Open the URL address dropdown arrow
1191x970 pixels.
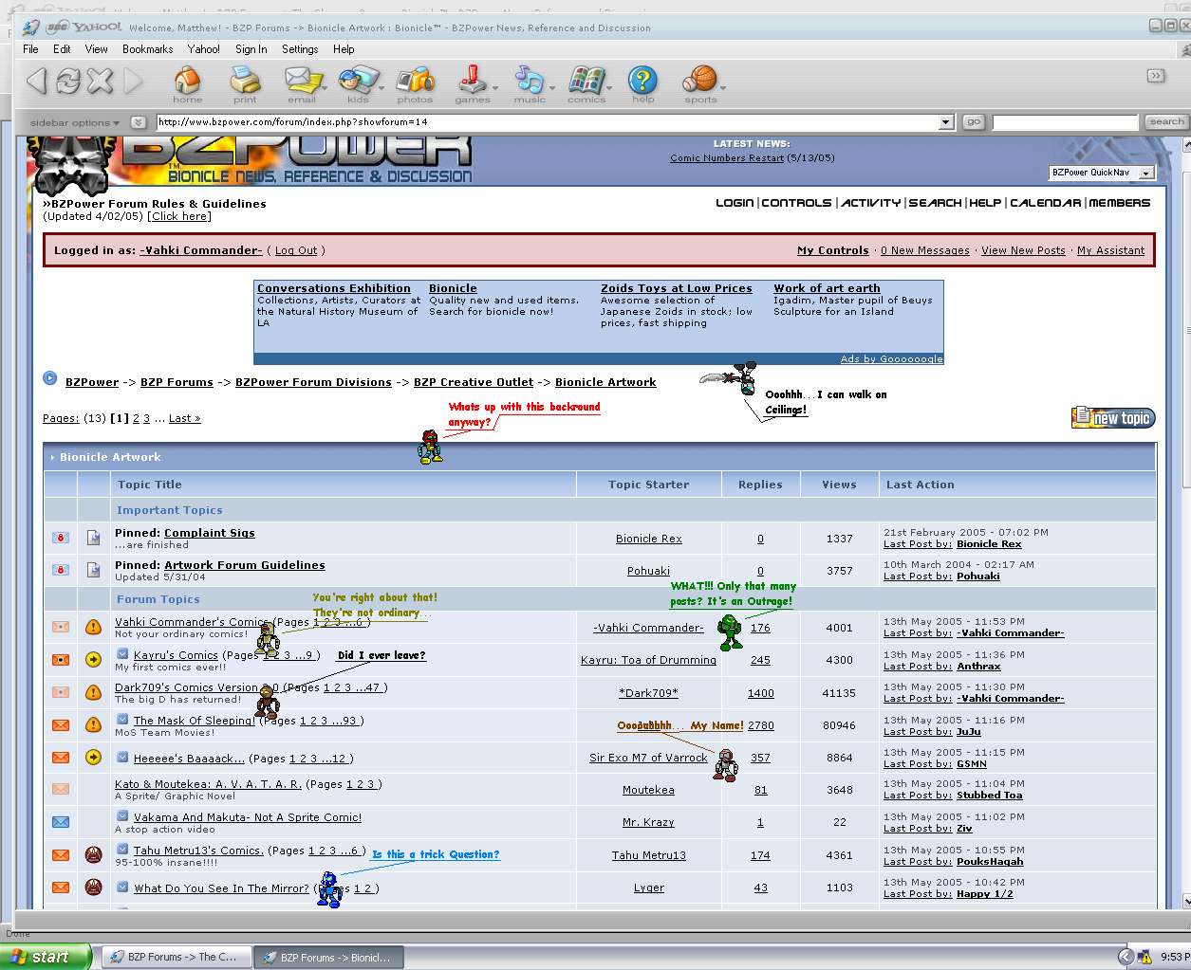pyautogui.click(x=945, y=121)
